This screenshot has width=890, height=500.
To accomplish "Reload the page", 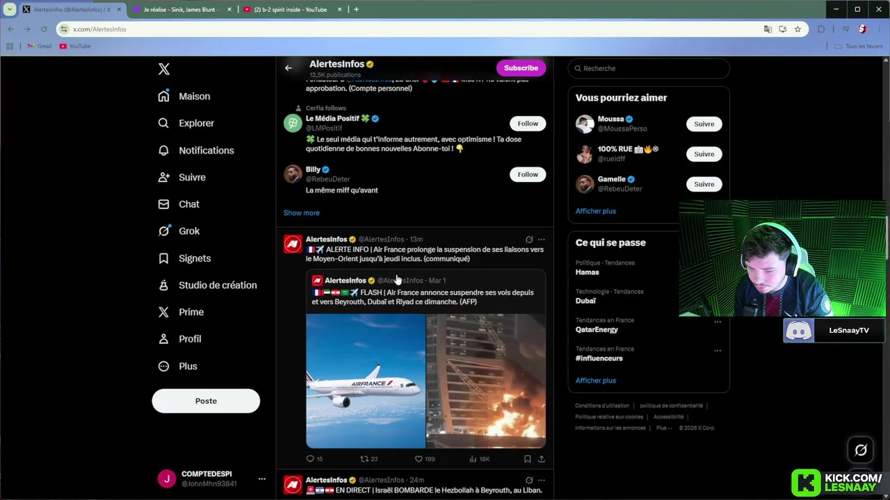I will click(x=44, y=29).
